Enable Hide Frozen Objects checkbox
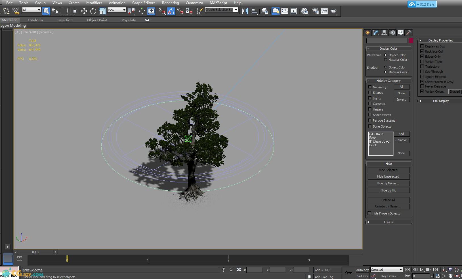The height and width of the screenshot is (279, 462). pyautogui.click(x=369, y=213)
